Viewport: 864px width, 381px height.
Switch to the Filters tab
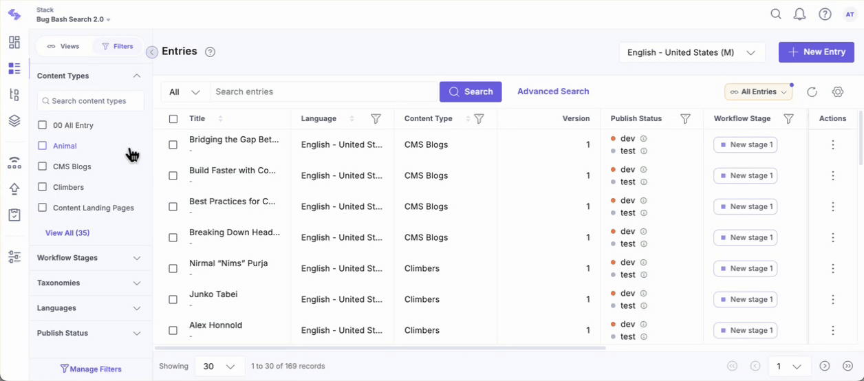point(117,46)
